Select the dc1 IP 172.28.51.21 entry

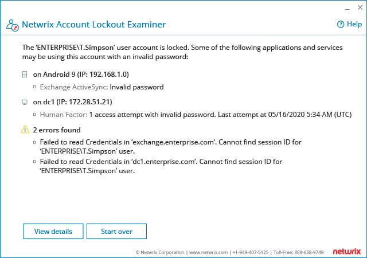[x=73, y=102]
